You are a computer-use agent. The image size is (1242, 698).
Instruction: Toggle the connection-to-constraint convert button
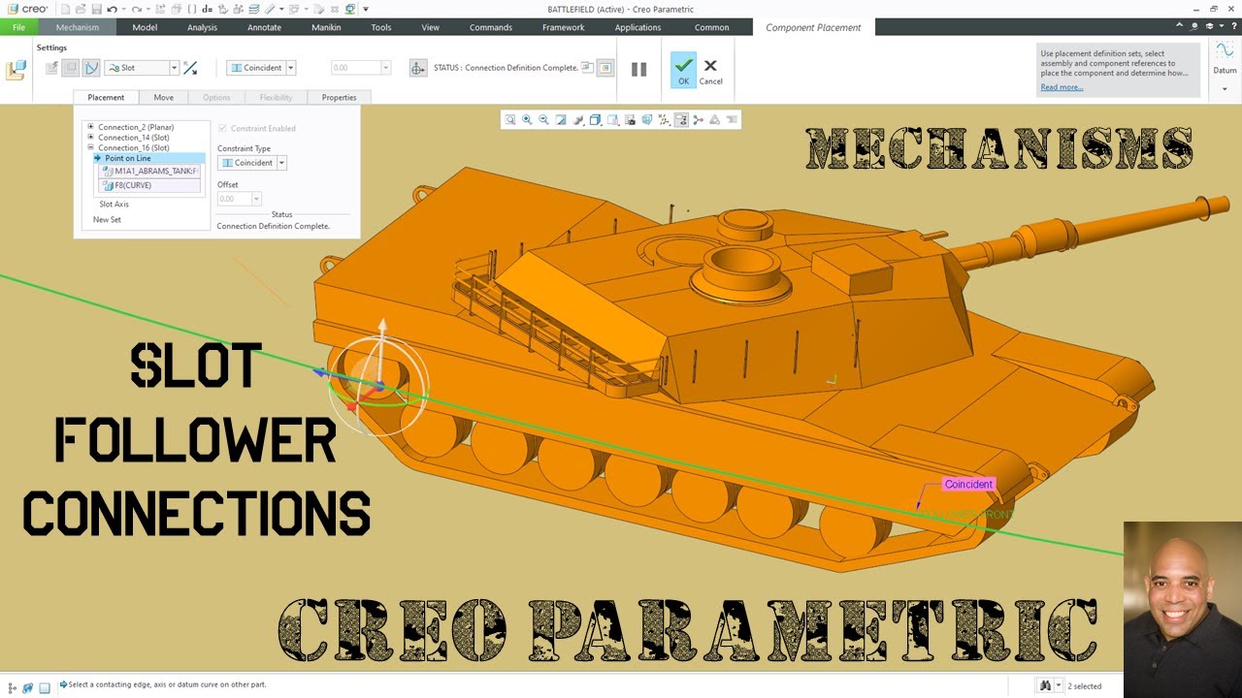click(90, 68)
